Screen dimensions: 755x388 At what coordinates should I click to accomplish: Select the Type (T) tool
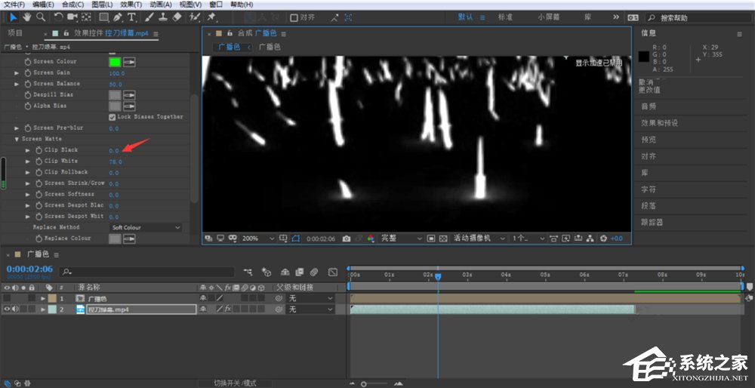click(131, 17)
